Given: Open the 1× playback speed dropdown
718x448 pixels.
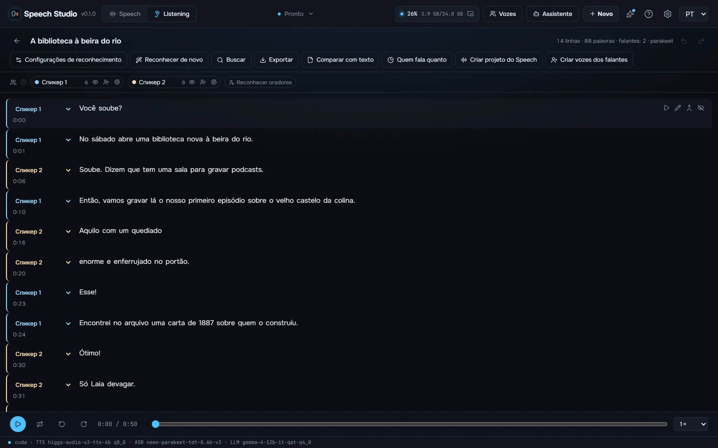Looking at the screenshot, I should click(691, 424).
